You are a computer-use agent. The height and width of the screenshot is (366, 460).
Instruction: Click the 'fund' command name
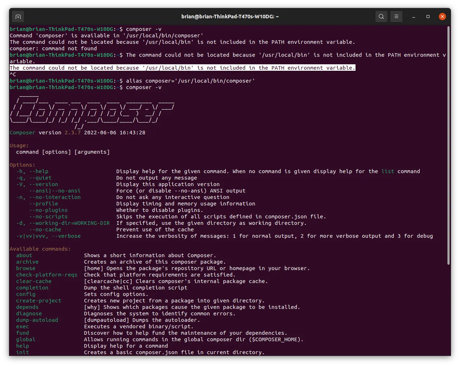23,333
